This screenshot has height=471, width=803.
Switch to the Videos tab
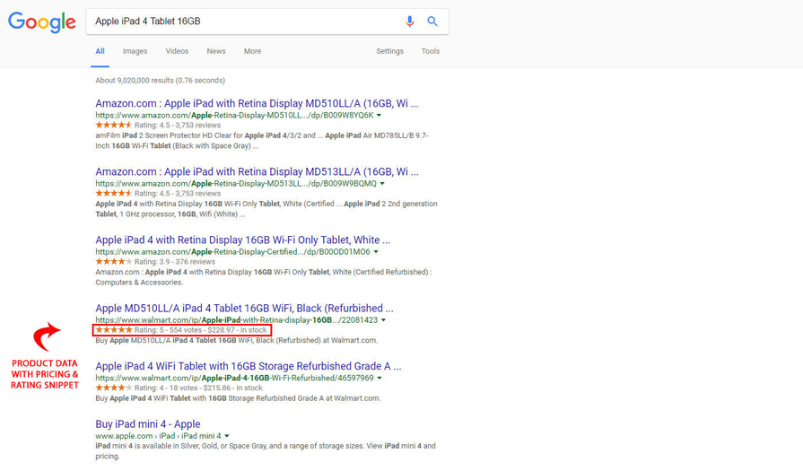(x=177, y=51)
